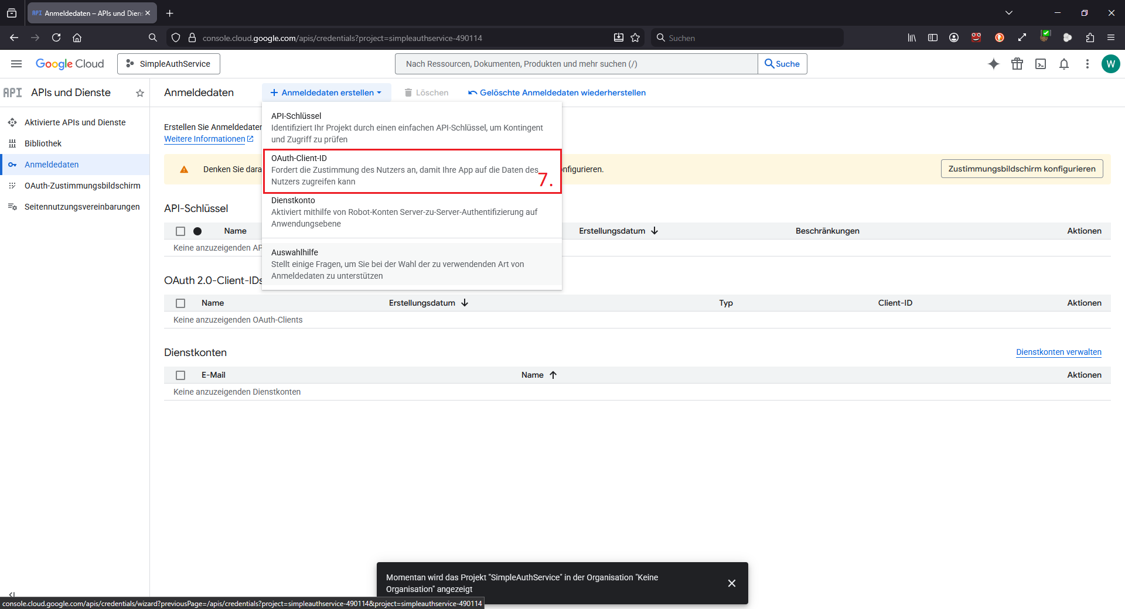Dismiss the project organisation toast notification

[x=732, y=583]
